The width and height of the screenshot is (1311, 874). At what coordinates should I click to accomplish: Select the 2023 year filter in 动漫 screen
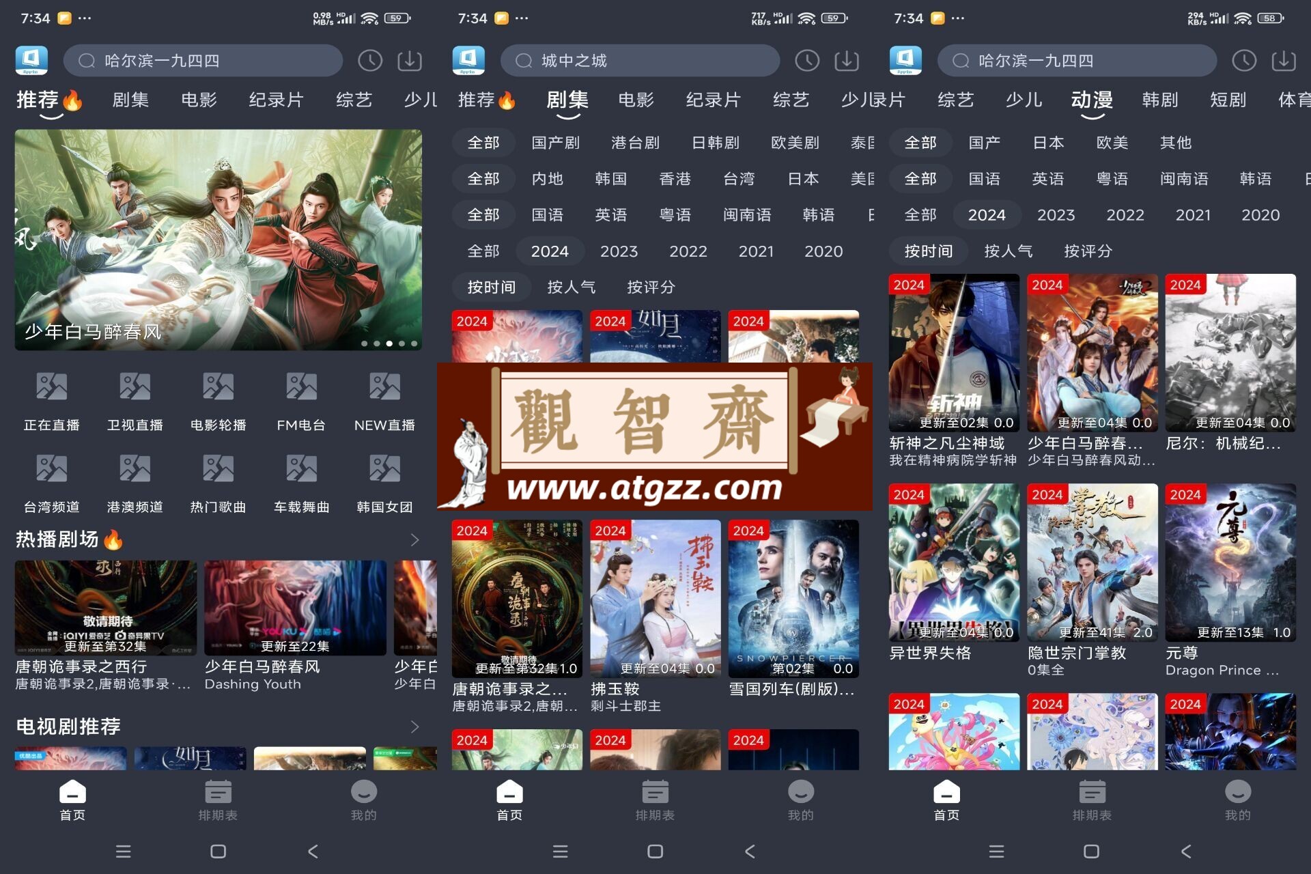coord(1056,215)
